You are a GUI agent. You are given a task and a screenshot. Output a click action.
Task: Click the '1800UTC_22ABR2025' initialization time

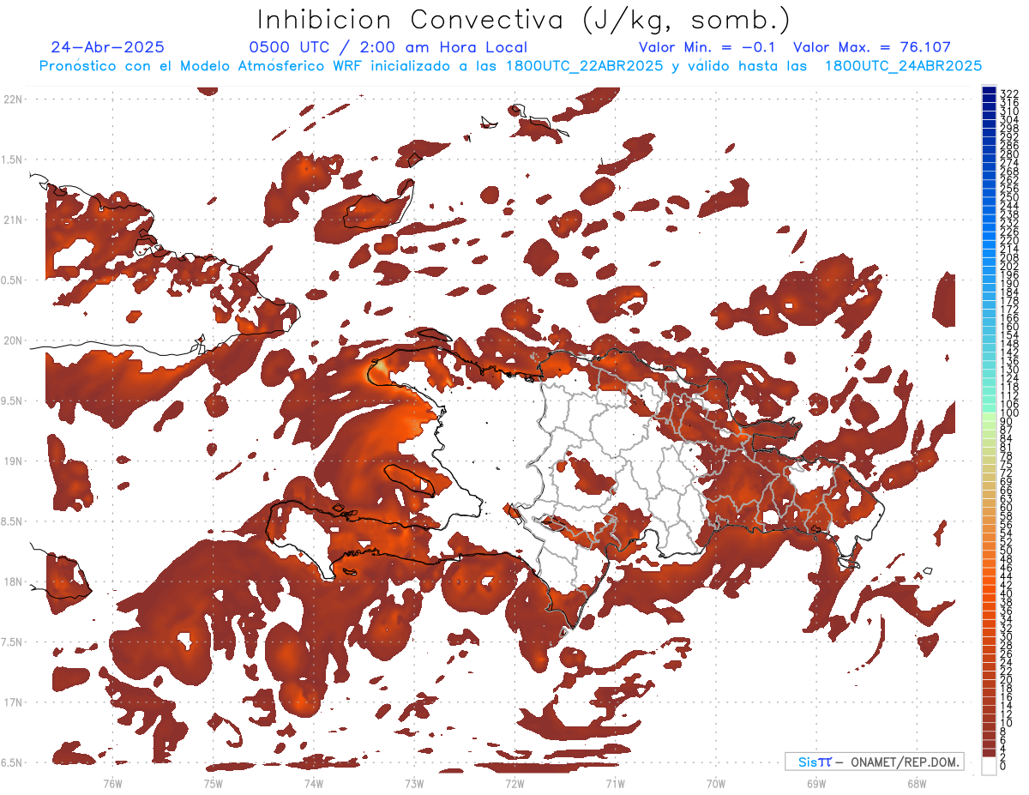coord(582,66)
